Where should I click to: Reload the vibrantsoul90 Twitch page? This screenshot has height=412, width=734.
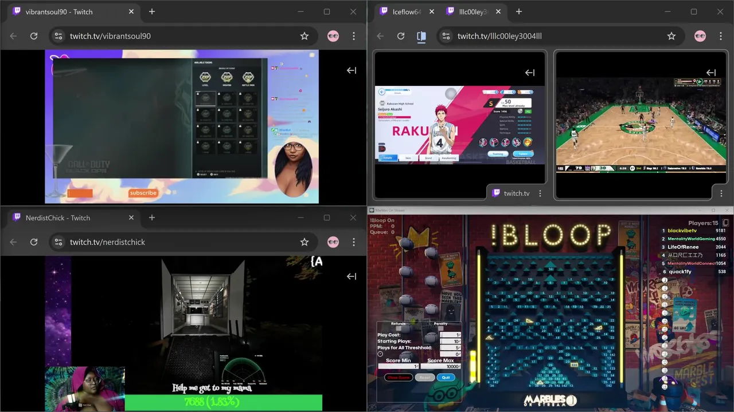(34, 36)
